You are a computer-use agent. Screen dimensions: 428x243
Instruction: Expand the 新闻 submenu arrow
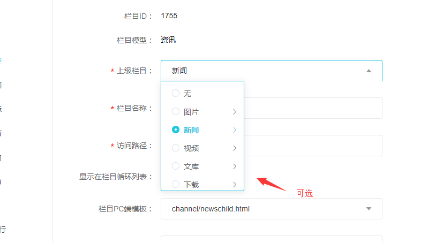click(x=235, y=130)
